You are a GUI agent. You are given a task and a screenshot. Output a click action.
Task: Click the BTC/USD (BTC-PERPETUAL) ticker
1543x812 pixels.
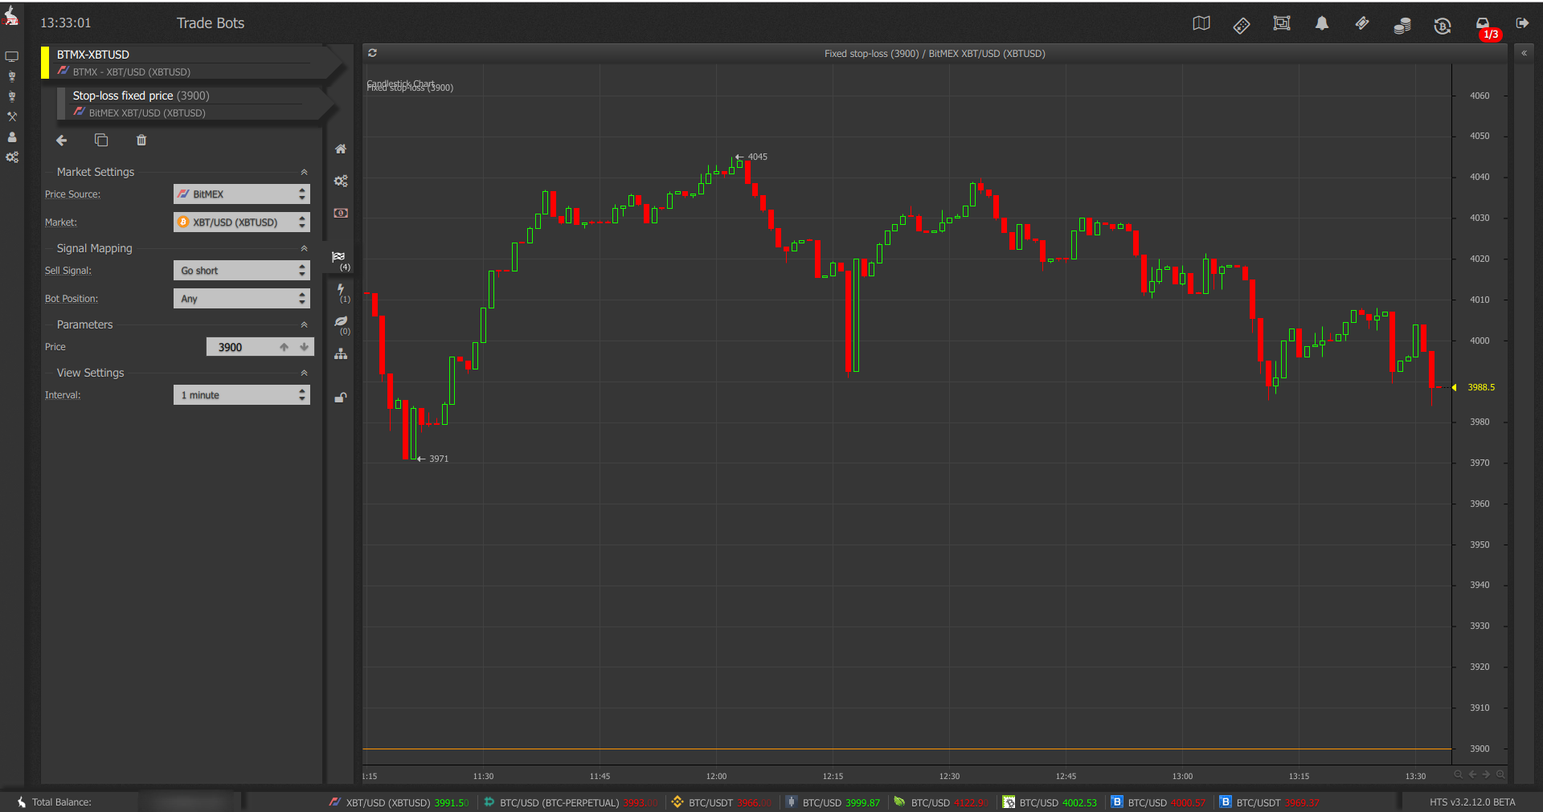[571, 802]
